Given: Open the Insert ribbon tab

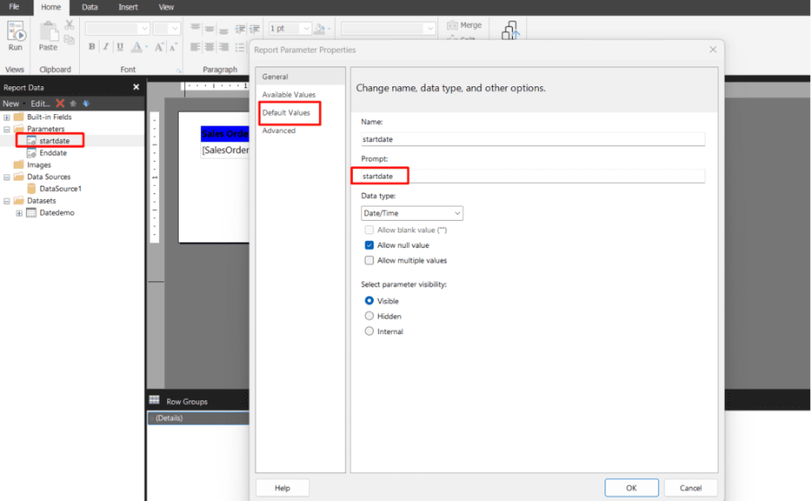Looking at the screenshot, I should (x=128, y=6).
